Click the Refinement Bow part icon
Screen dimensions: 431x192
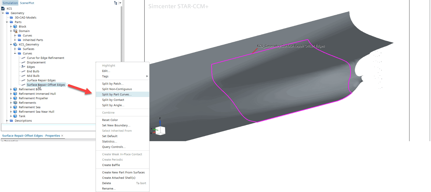pos(15,89)
